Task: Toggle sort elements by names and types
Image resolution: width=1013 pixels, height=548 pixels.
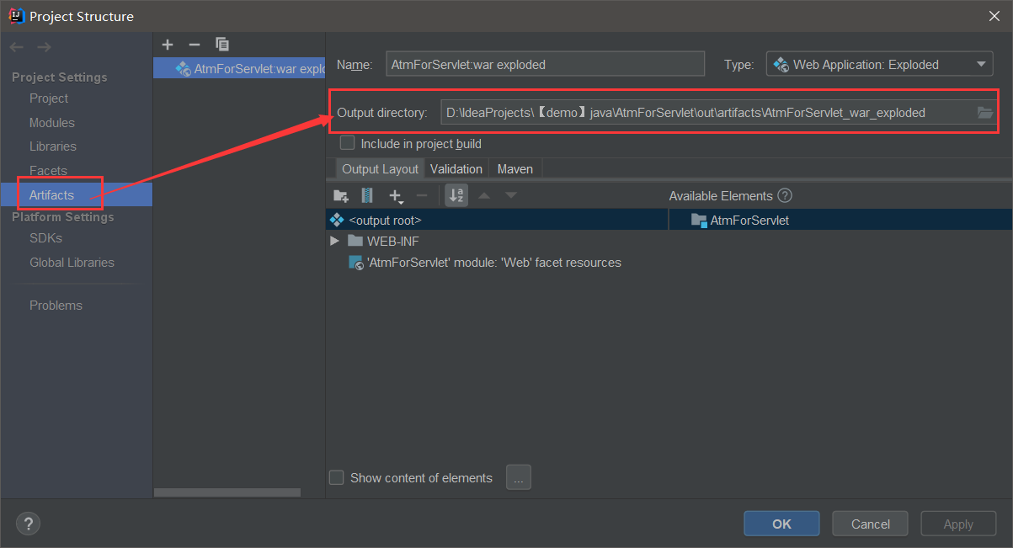Action: tap(456, 196)
